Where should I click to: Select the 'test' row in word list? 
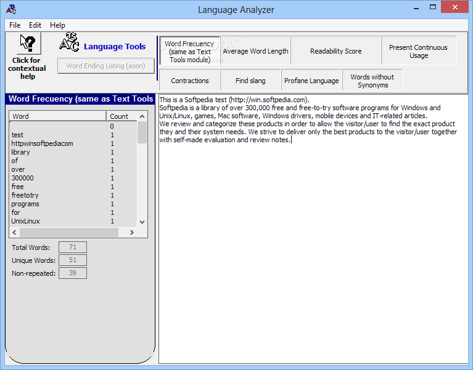pos(73,135)
